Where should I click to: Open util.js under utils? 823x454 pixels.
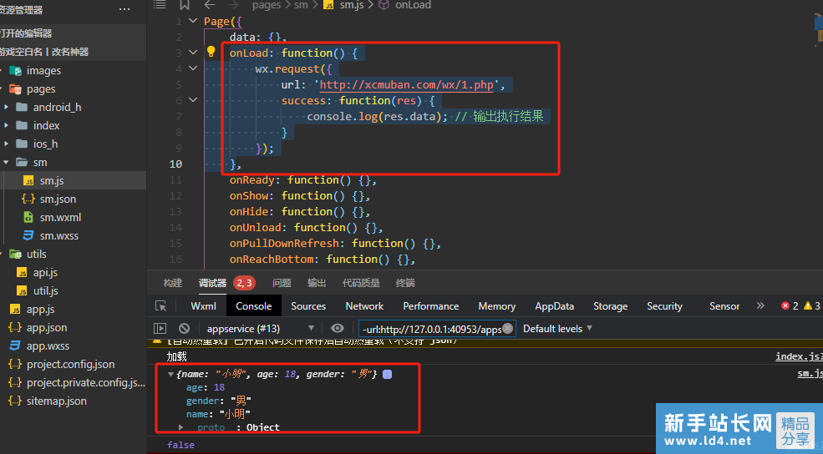[73, 290]
